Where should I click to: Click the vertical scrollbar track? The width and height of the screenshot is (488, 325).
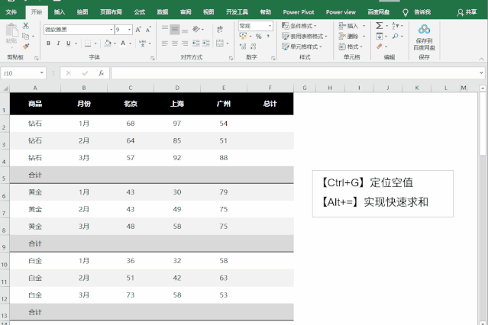[483, 237]
